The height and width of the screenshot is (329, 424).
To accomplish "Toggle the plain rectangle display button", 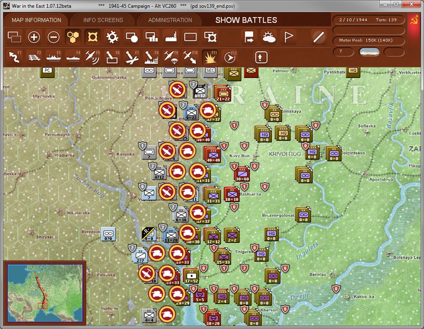I will click(x=190, y=37).
